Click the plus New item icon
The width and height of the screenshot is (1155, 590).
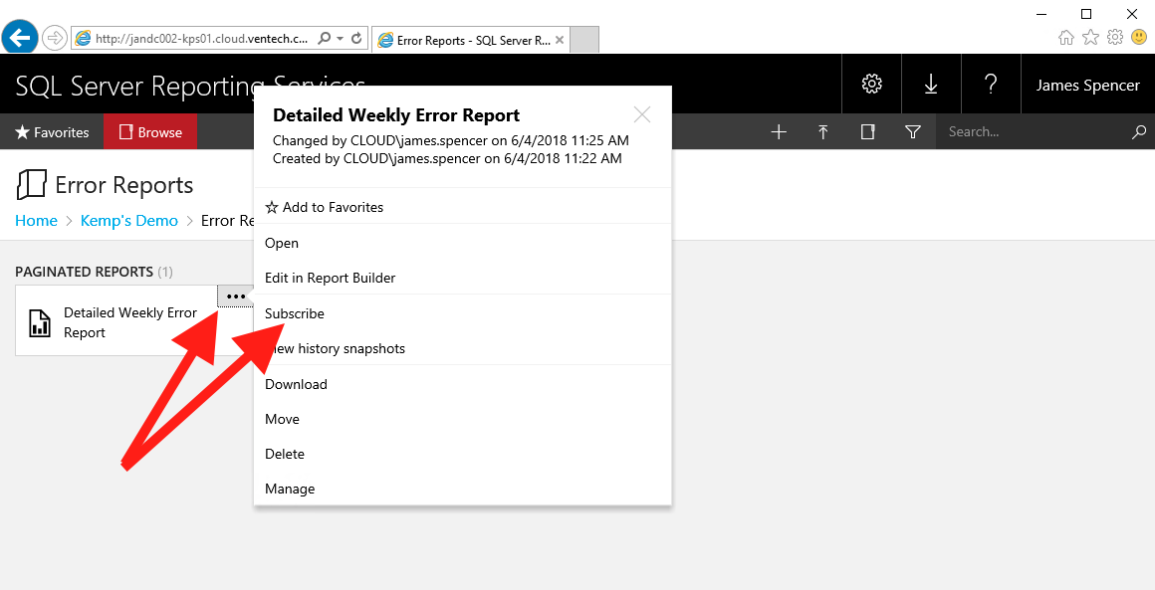(779, 132)
